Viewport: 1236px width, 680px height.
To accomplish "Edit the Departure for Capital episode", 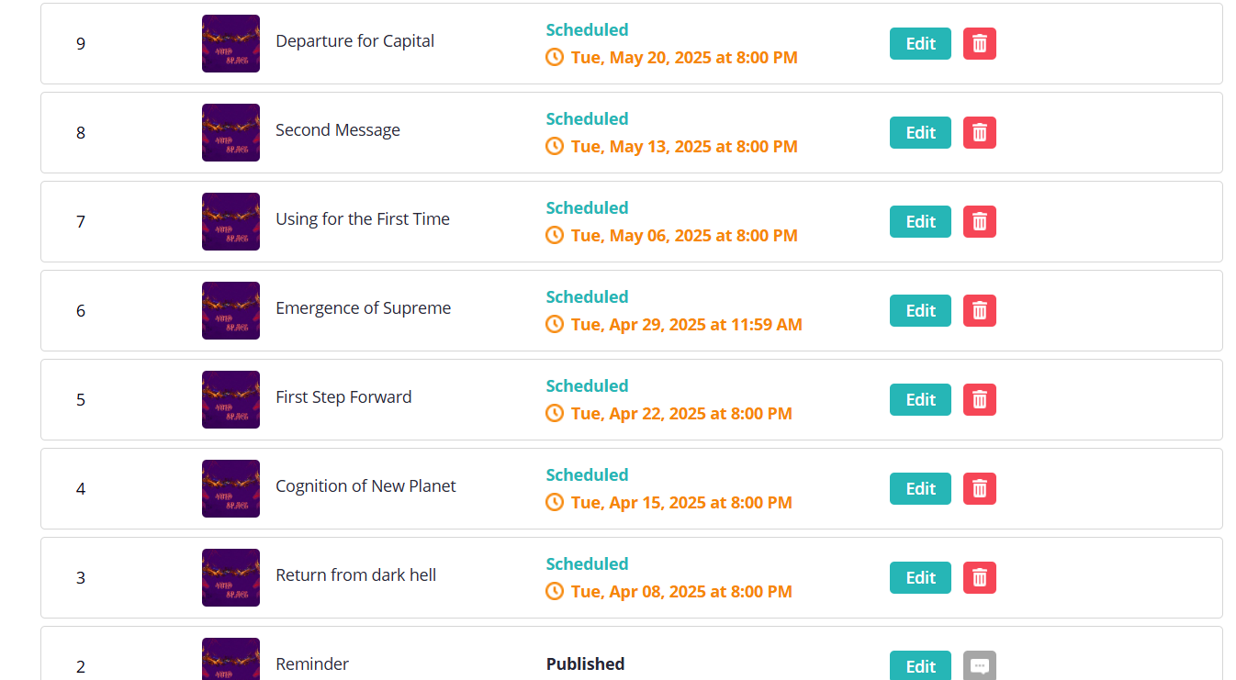I will (920, 44).
